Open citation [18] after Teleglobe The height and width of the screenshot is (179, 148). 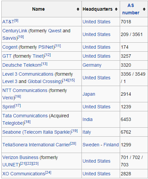(x=28, y=122)
